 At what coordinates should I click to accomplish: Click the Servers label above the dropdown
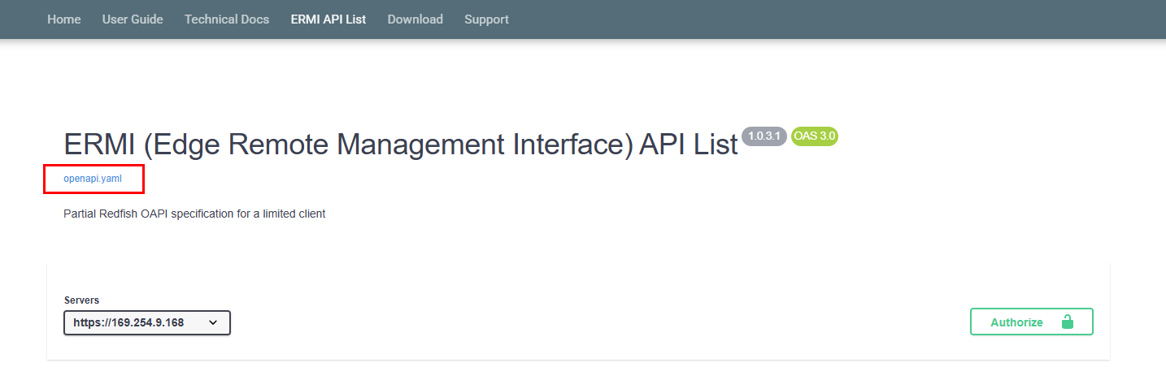[81, 300]
